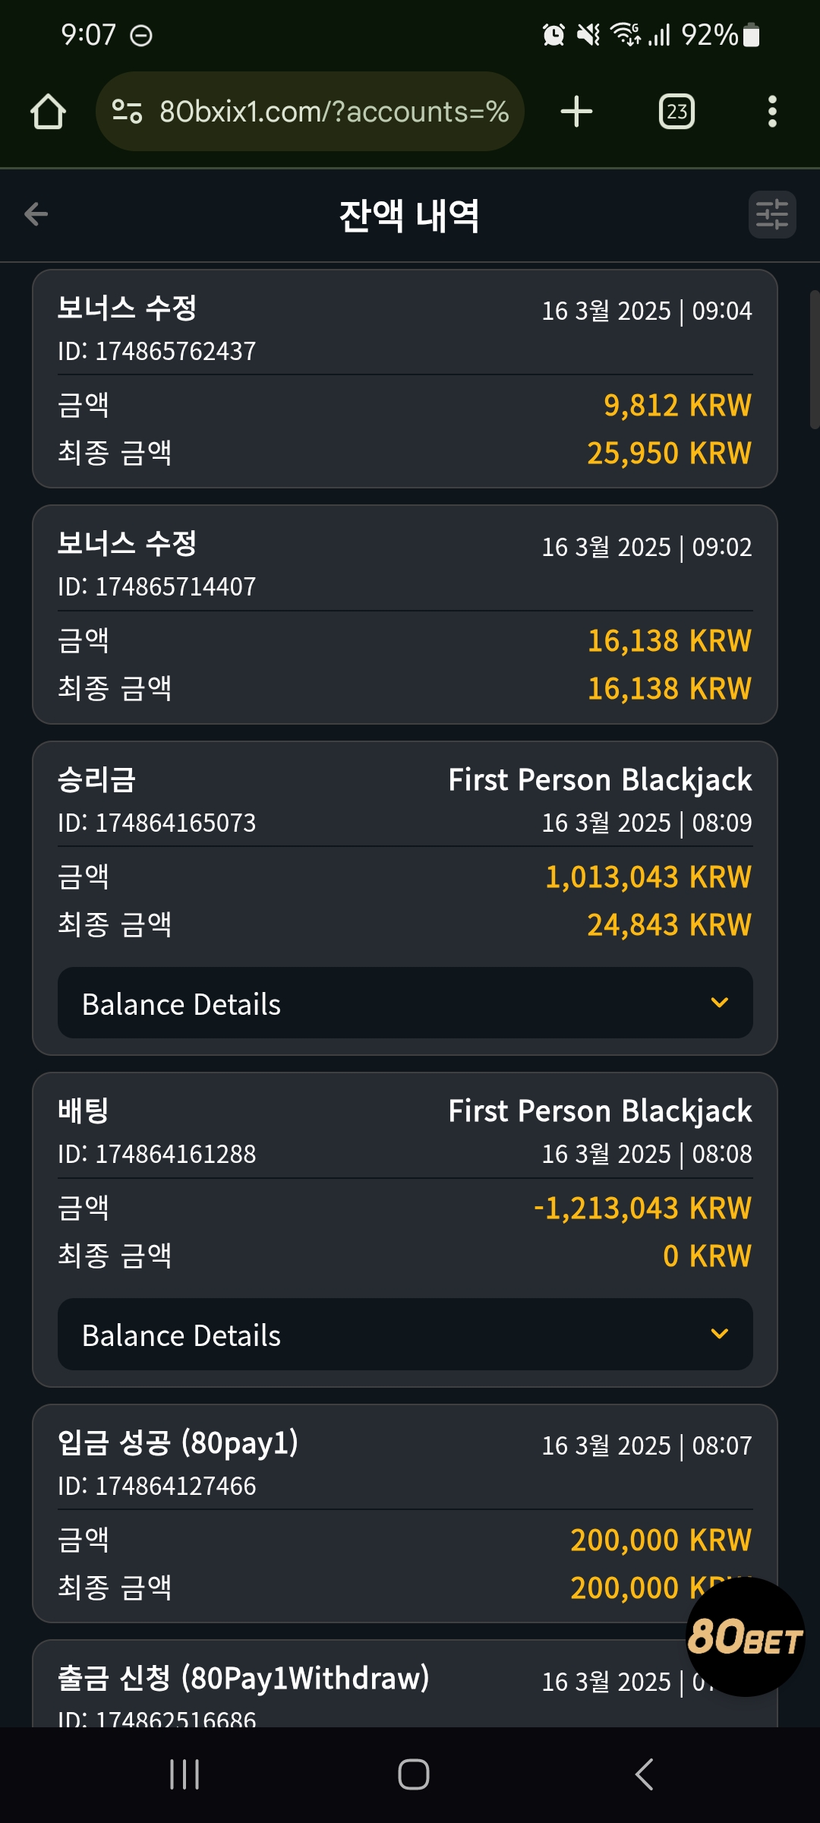Open the browser three-dot overflow menu
This screenshot has width=820, height=1823.
tap(772, 112)
